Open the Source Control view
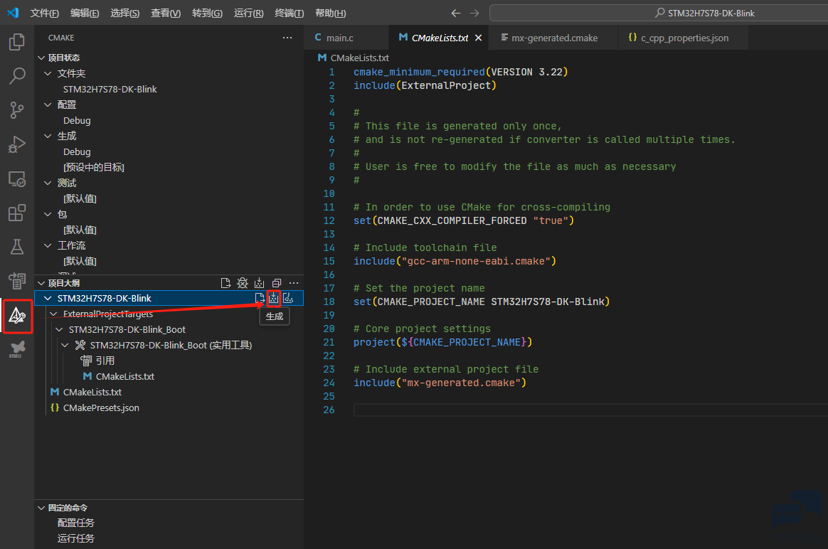 pos(17,110)
